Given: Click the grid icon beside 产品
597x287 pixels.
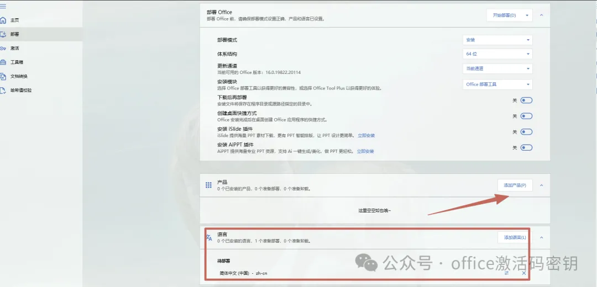Looking at the screenshot, I should coord(208,185).
